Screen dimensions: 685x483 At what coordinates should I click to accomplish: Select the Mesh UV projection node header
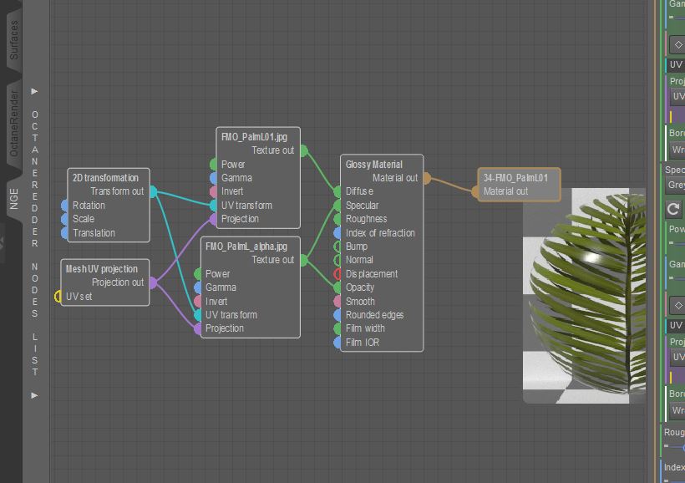tap(102, 269)
